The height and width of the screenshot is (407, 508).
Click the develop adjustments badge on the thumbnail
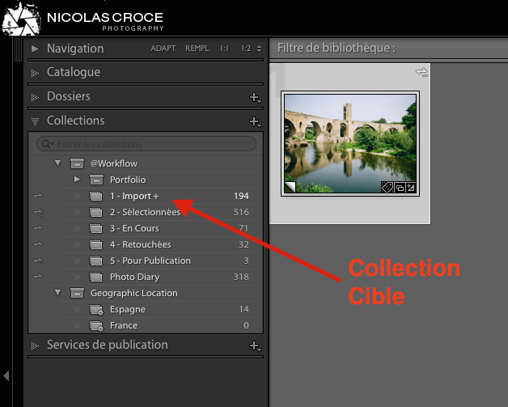[410, 188]
